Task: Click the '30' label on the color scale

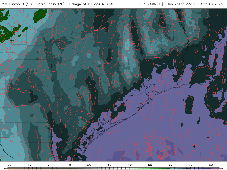Action: tap(110, 165)
